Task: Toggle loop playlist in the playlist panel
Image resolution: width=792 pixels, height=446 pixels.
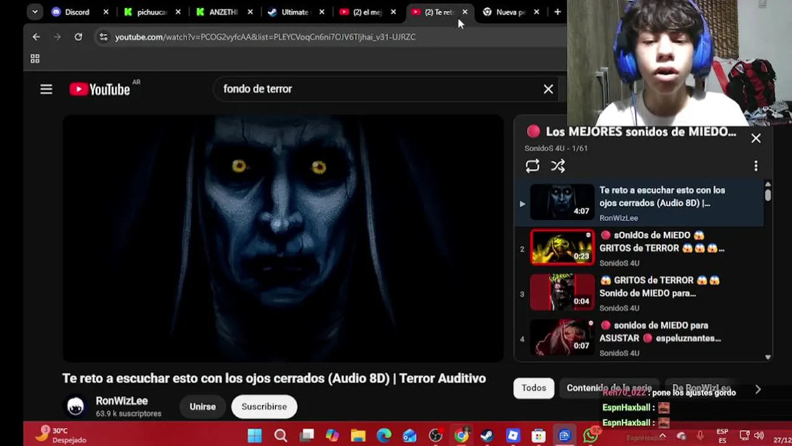Action: [x=533, y=166]
